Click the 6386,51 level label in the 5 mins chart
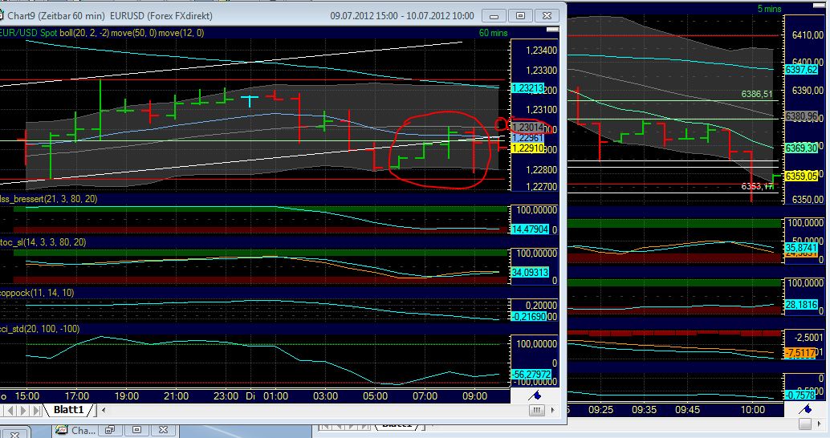This screenshot has width=830, height=438. pos(756,94)
